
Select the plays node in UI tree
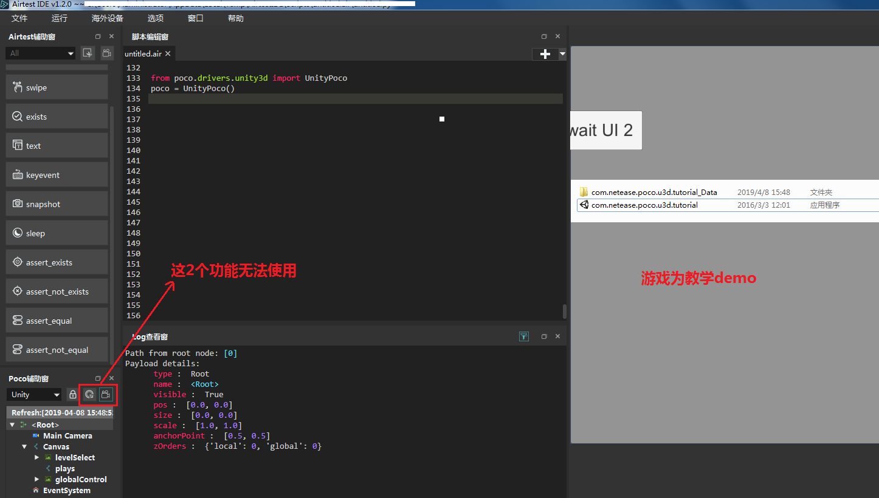pos(64,468)
